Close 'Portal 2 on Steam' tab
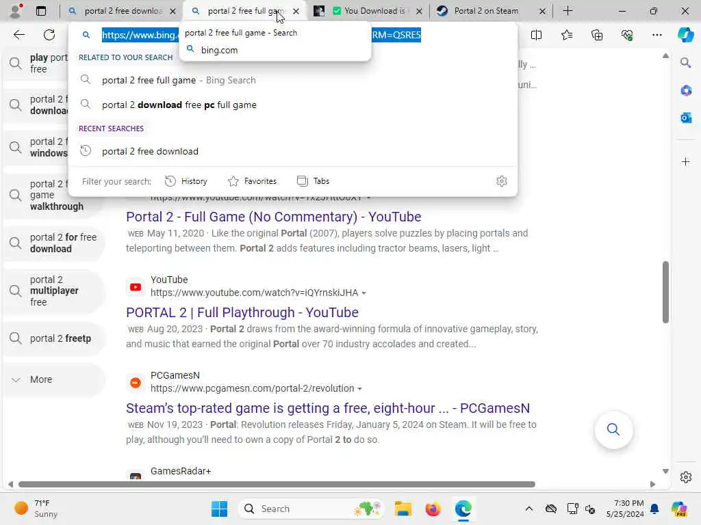This screenshot has width=701, height=525. coord(542,11)
